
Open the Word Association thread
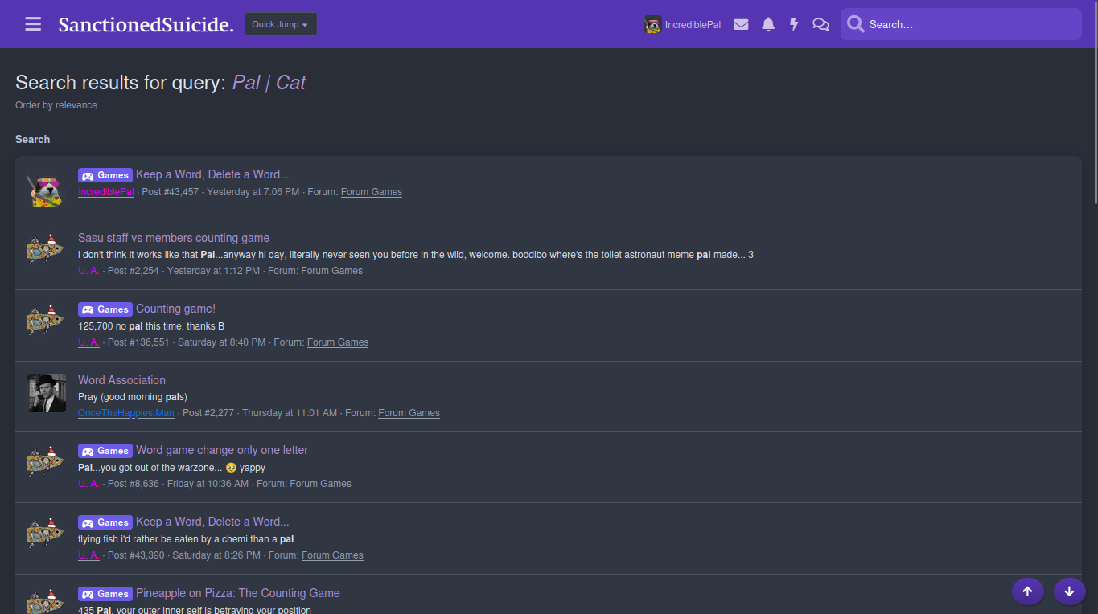click(x=121, y=380)
